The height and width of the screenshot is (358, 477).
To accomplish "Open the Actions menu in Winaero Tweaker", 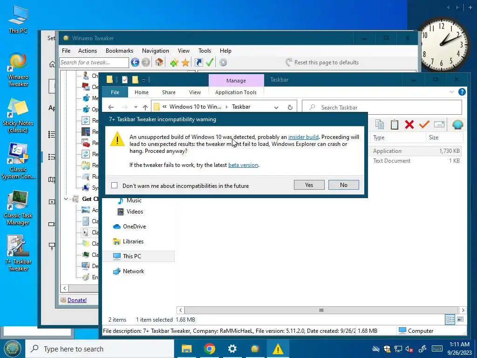I will click(87, 50).
